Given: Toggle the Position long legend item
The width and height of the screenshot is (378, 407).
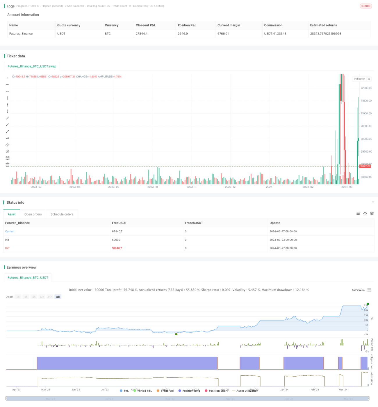Looking at the screenshot, I should (189, 391).
